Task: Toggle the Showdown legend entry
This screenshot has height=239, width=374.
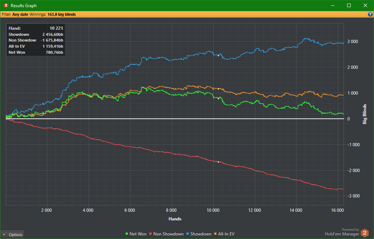Action: click(199, 234)
